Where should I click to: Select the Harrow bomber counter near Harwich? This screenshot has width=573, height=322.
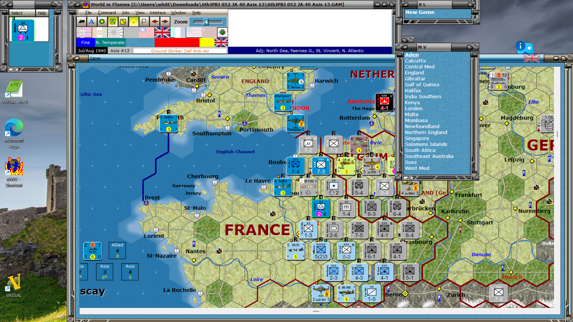pos(295,81)
